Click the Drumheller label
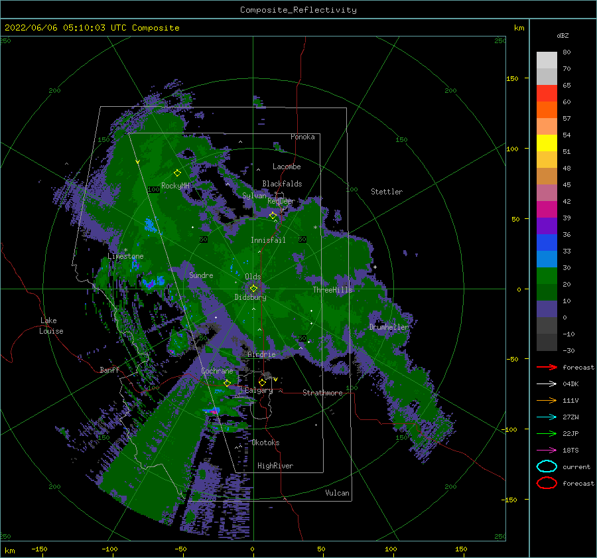The image size is (597, 558). pyautogui.click(x=389, y=327)
